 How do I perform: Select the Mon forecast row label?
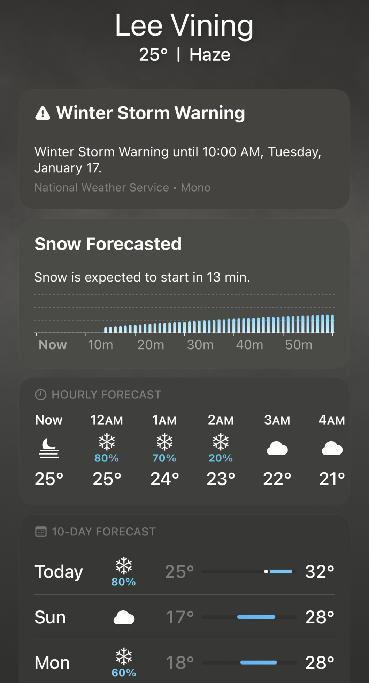52,662
